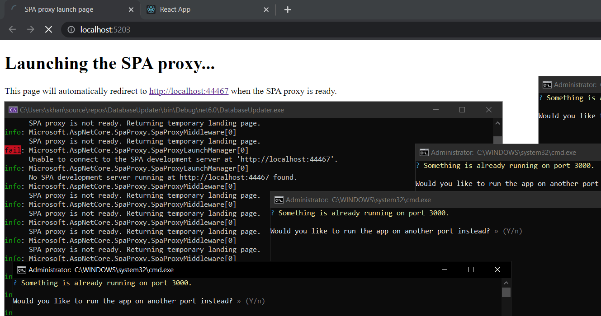Click scroll up arrow in DatabaseUpdater console
The height and width of the screenshot is (316, 601).
click(x=497, y=122)
